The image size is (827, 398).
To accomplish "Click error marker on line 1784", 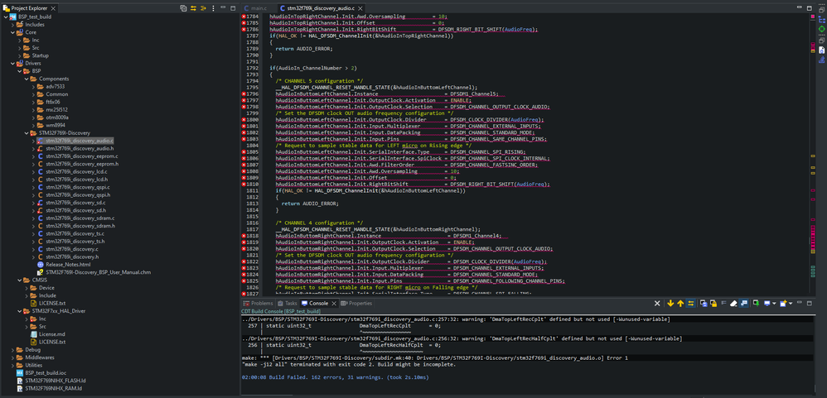I will coord(244,17).
